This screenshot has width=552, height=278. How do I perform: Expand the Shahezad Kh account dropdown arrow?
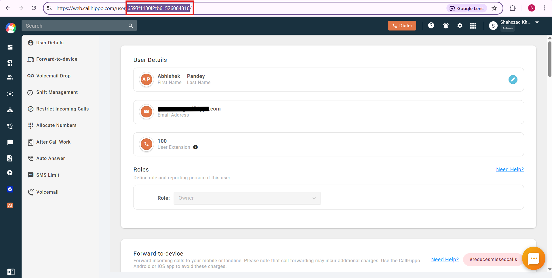[x=537, y=22]
